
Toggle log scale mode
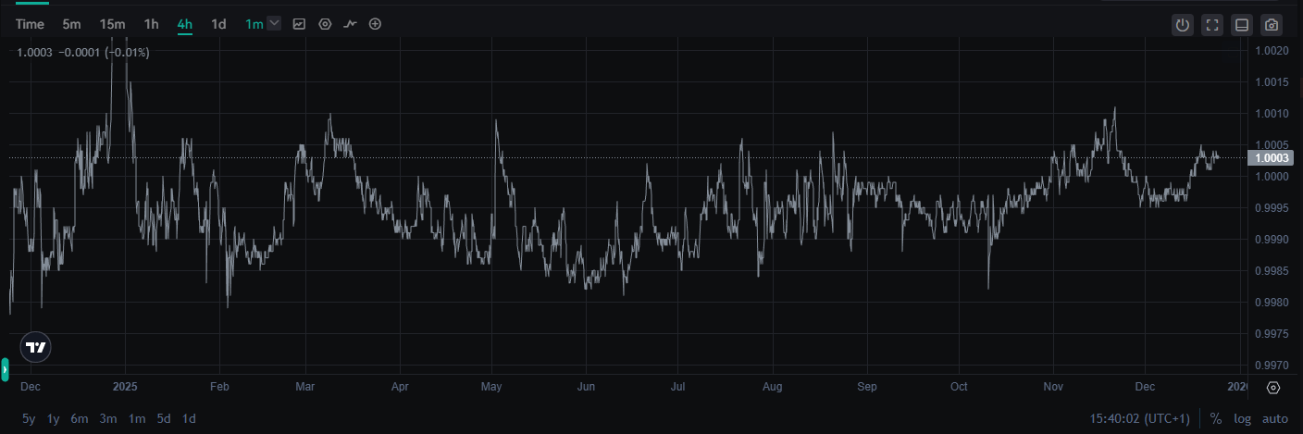(x=1242, y=419)
